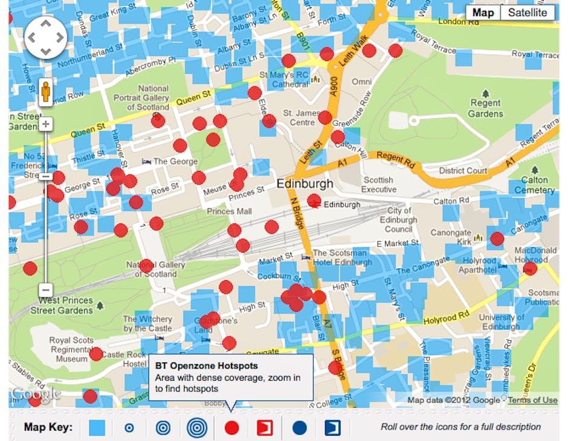Click the smallest blue ring key icon
This screenshot has width=568, height=441.
tap(129, 428)
